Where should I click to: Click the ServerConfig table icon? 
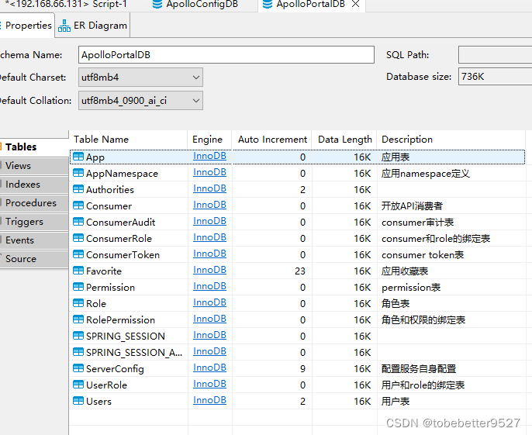coord(78,368)
